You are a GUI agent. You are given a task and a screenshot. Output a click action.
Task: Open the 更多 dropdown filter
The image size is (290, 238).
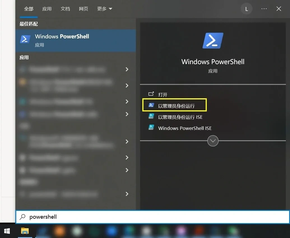(x=105, y=9)
